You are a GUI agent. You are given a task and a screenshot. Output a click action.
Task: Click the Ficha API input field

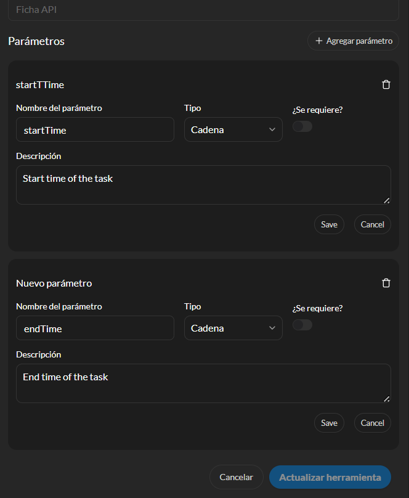[x=203, y=10]
